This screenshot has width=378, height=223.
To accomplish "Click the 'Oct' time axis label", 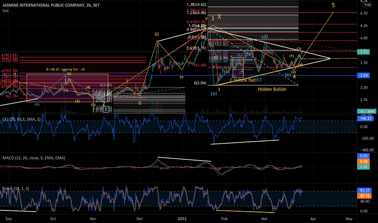I will pos(53,219).
